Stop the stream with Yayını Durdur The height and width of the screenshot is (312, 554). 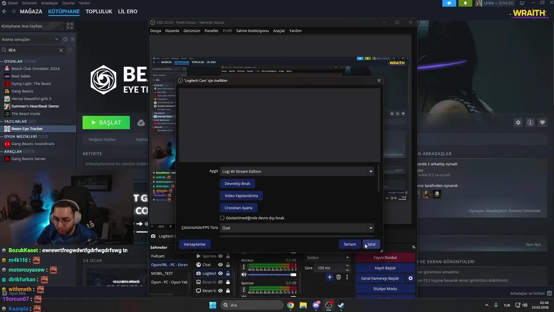pos(385,257)
